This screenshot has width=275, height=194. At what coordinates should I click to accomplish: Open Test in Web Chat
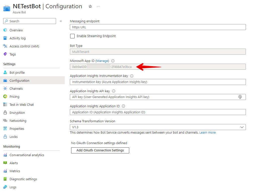pos(22,105)
